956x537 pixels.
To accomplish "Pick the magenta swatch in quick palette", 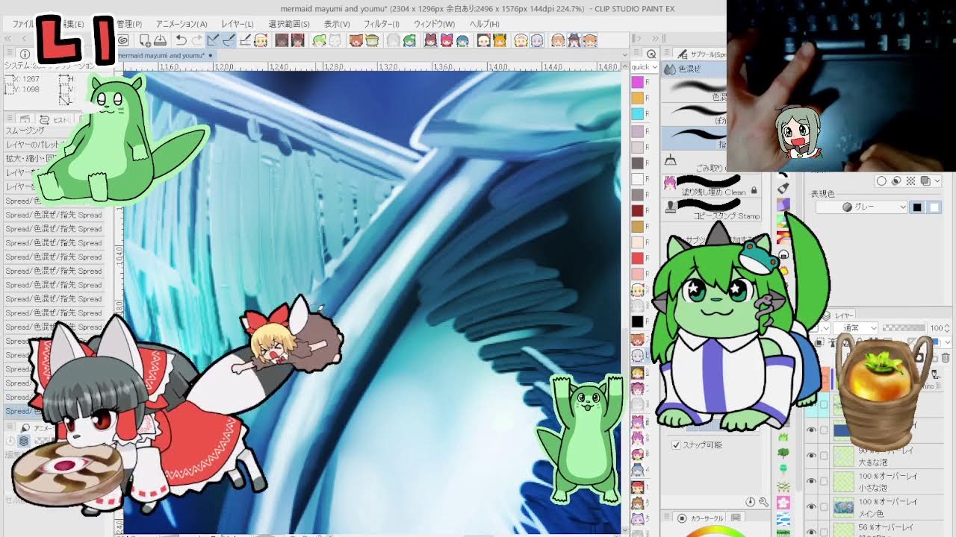I will (x=638, y=82).
